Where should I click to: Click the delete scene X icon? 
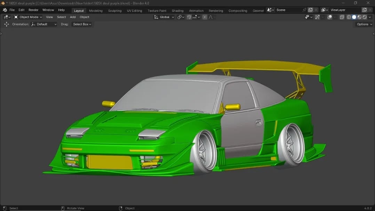pos(316,10)
